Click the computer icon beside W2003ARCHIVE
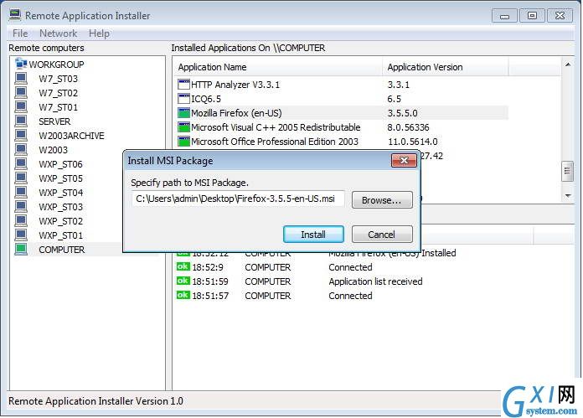The image size is (583, 418). click(21, 136)
